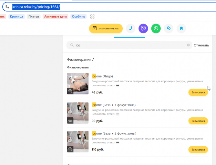Expand the Icoone (Лицо) description ellipsis
Screen dimensions: 216x165
pyautogui.click(x=118, y=85)
